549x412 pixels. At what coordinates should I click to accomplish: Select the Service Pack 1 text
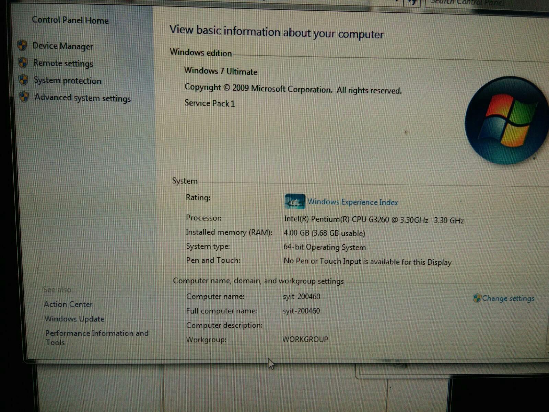point(210,103)
